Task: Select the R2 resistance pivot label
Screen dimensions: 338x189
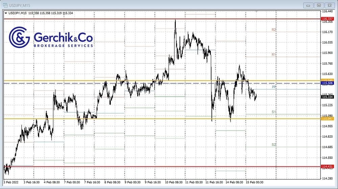Action: [x=274, y=30]
